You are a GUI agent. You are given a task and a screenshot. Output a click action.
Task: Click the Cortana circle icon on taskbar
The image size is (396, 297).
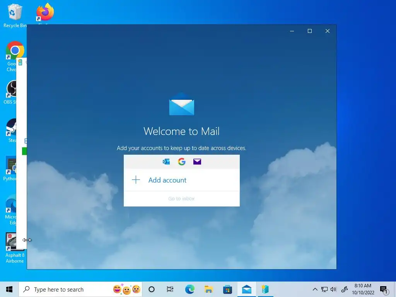tap(152, 289)
